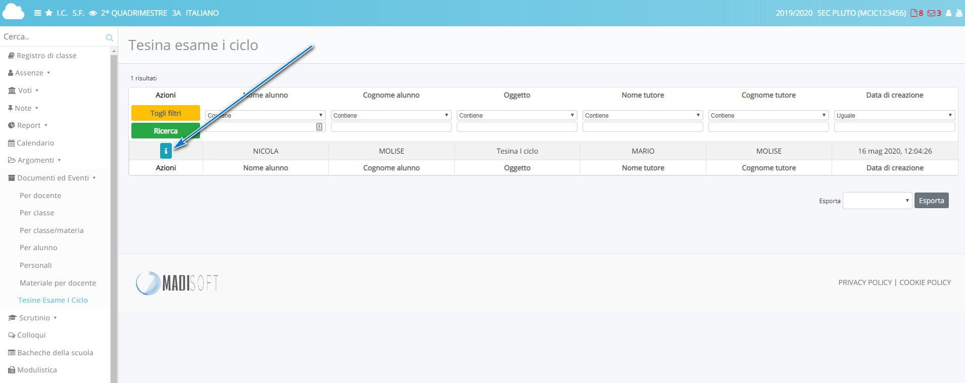Expand the Note menu
965x383 pixels.
(23, 108)
